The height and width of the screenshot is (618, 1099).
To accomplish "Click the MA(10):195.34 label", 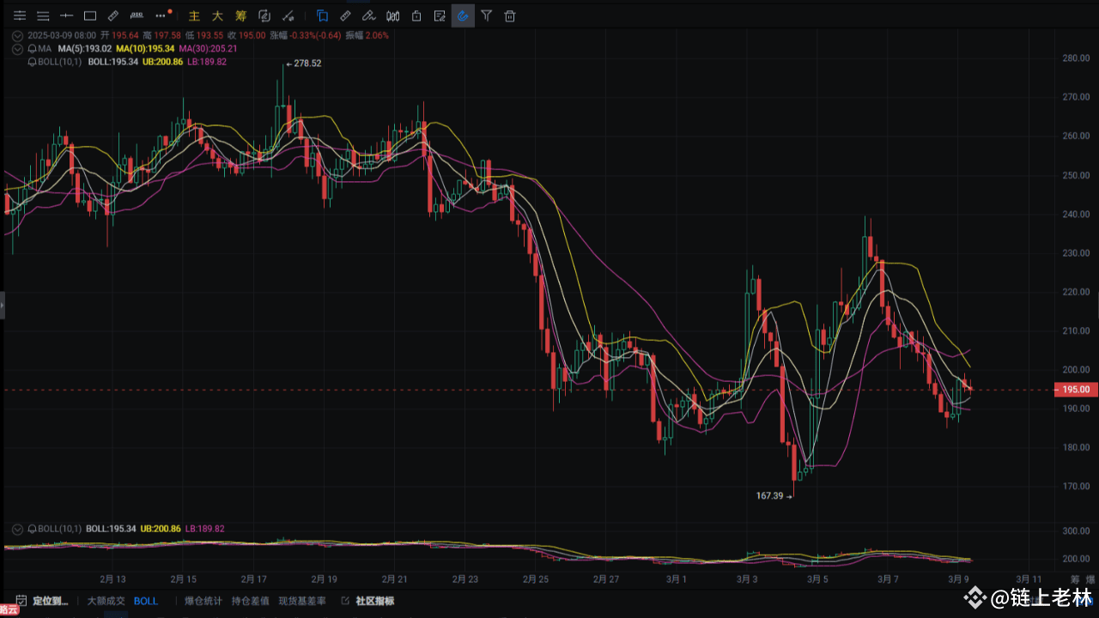I will (x=145, y=49).
